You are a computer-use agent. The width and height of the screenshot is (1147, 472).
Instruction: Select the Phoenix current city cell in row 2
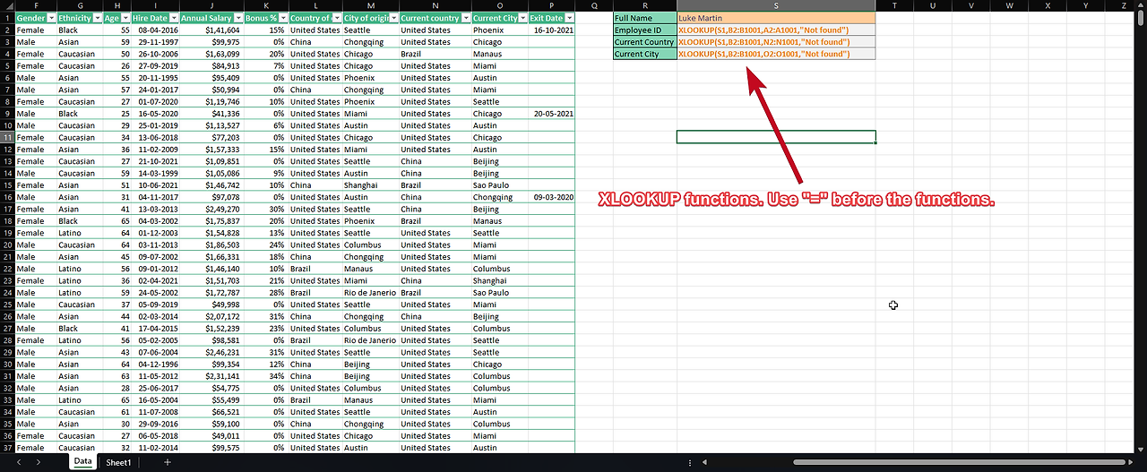[x=499, y=30]
